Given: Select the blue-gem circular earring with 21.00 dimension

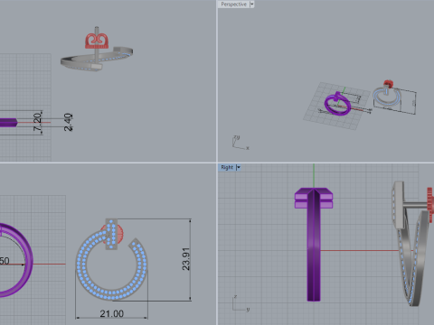Looking at the screenshot, I should point(111,260).
